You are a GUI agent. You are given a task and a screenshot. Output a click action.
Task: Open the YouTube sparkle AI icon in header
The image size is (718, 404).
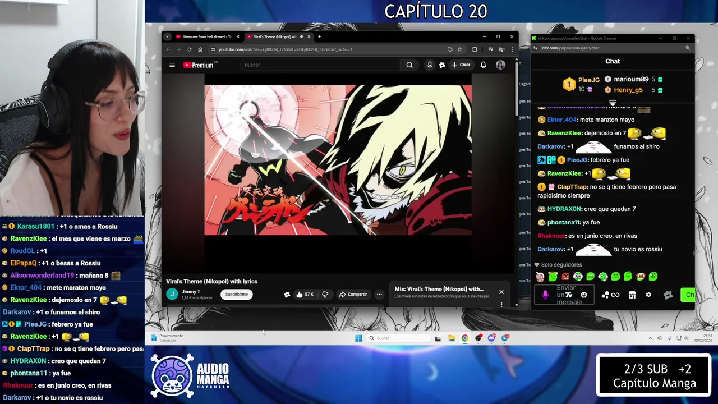pos(442,65)
